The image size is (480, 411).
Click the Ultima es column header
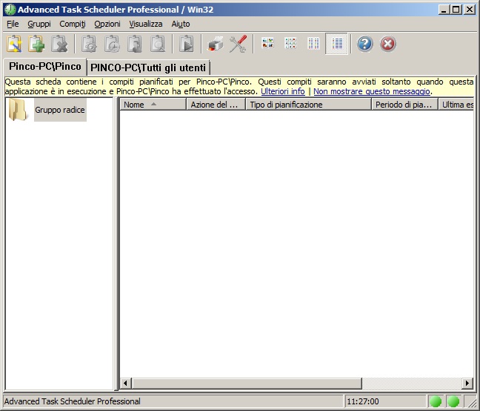click(456, 105)
